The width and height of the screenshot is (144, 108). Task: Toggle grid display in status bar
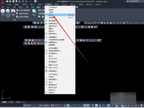pos(56,105)
